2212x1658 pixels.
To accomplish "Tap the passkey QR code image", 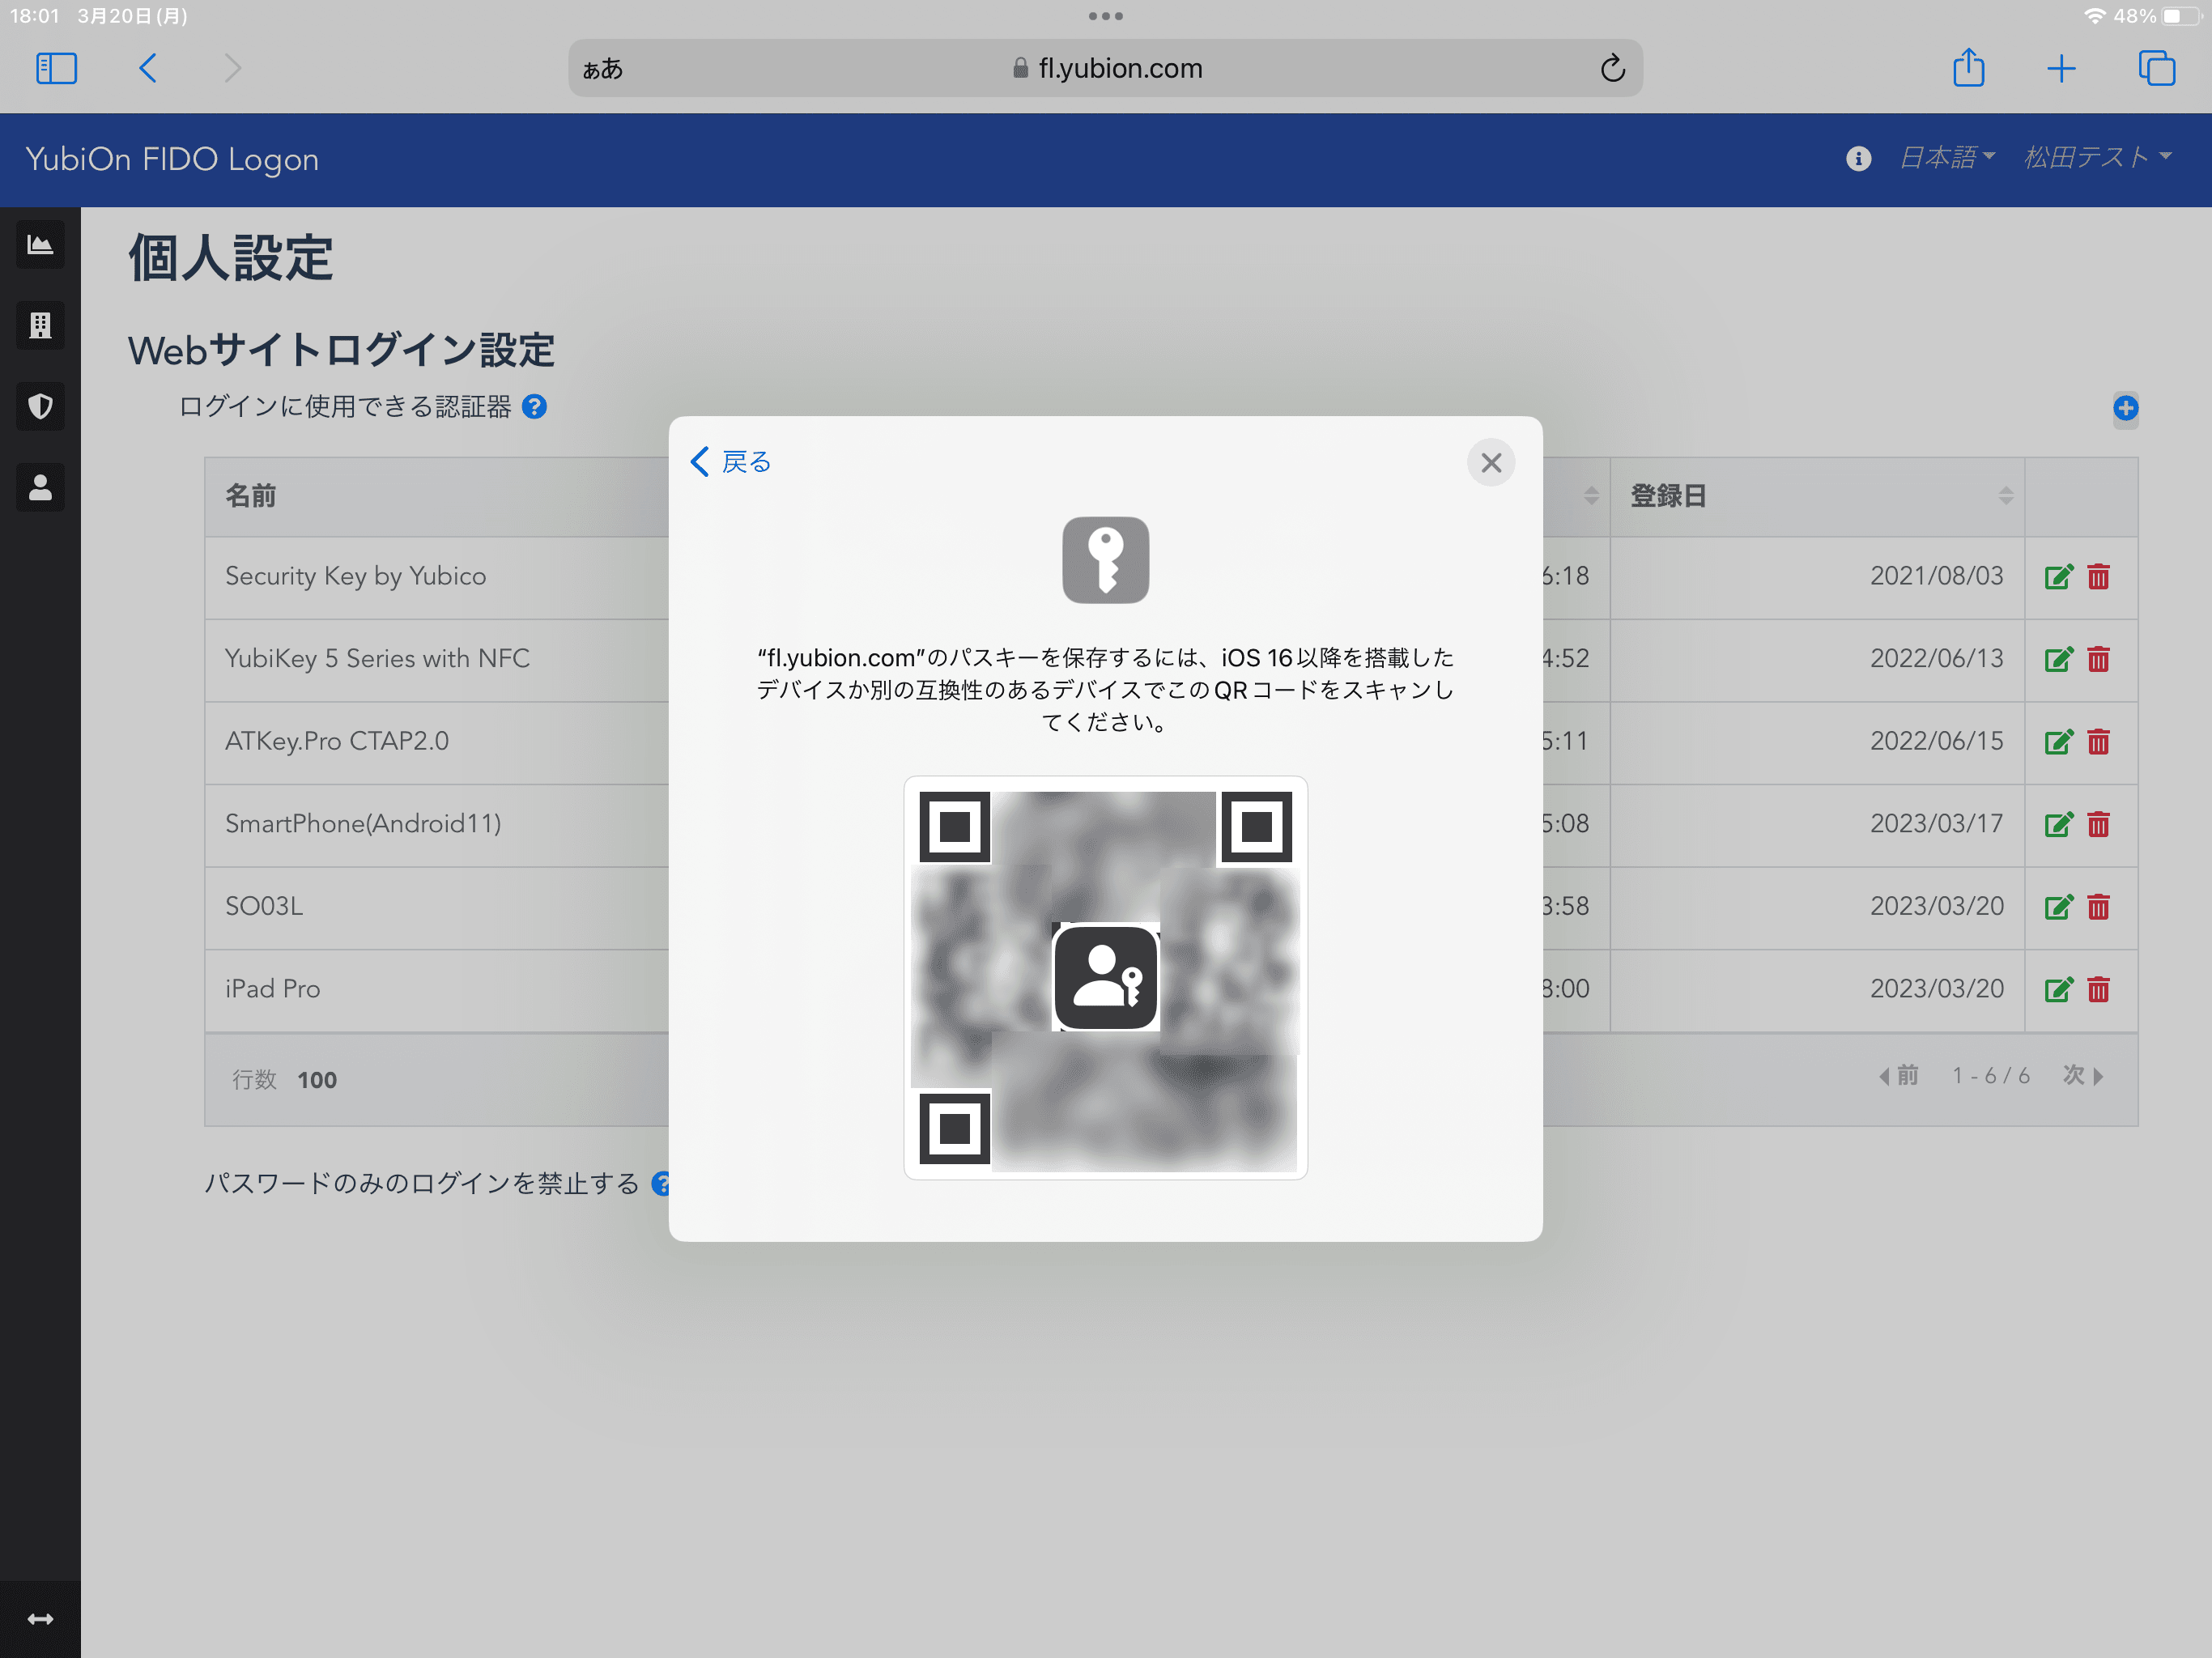I will click(1105, 978).
